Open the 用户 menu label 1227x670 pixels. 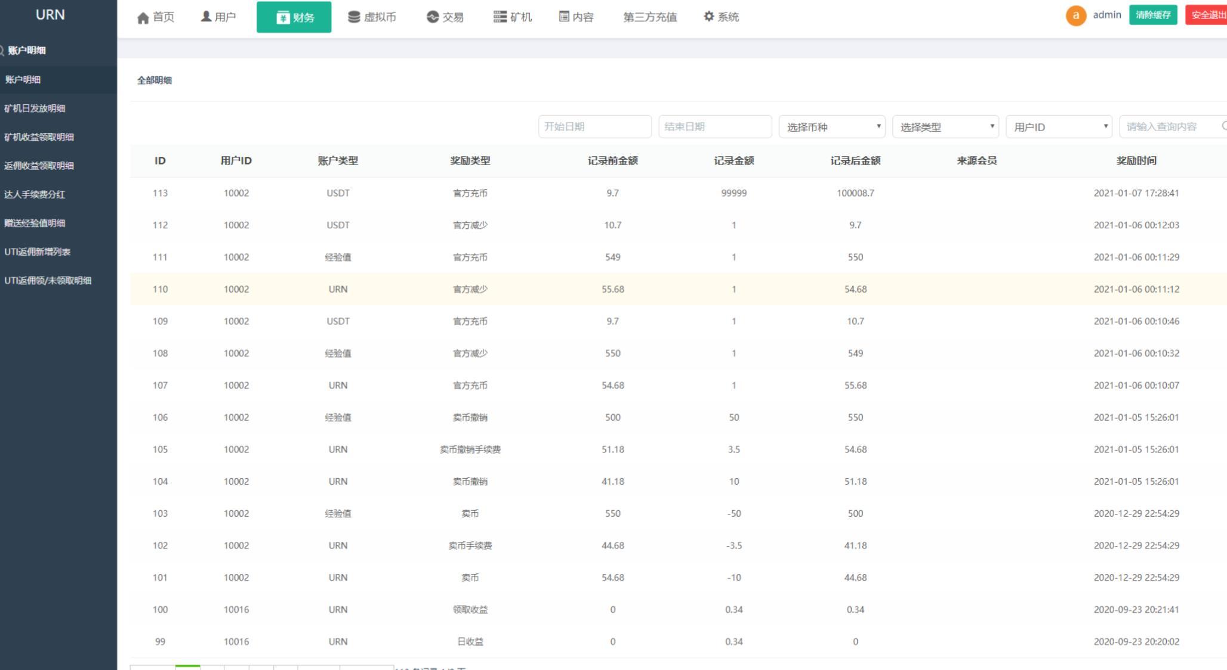(225, 17)
